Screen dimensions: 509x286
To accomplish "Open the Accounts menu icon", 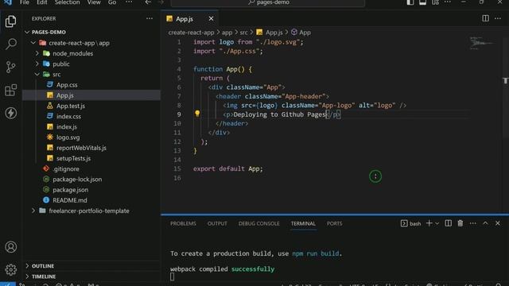I will tap(10, 247).
